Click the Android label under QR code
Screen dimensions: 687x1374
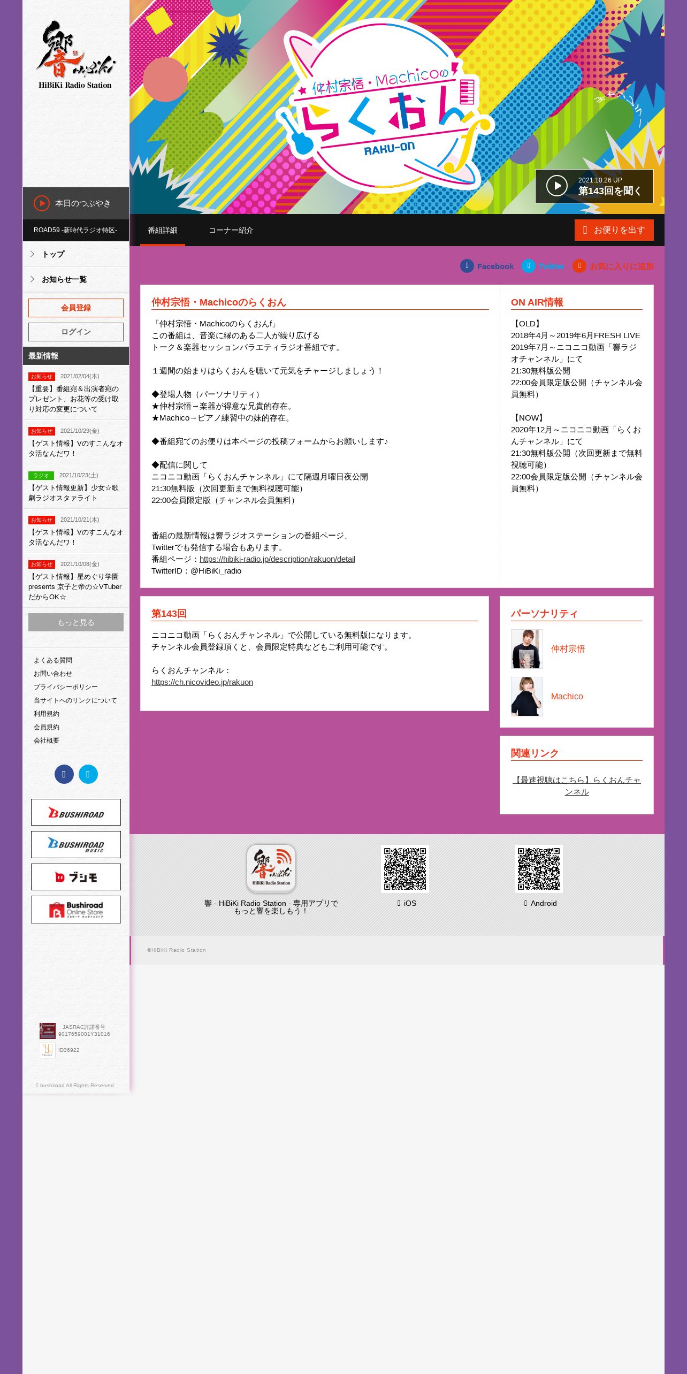(544, 903)
